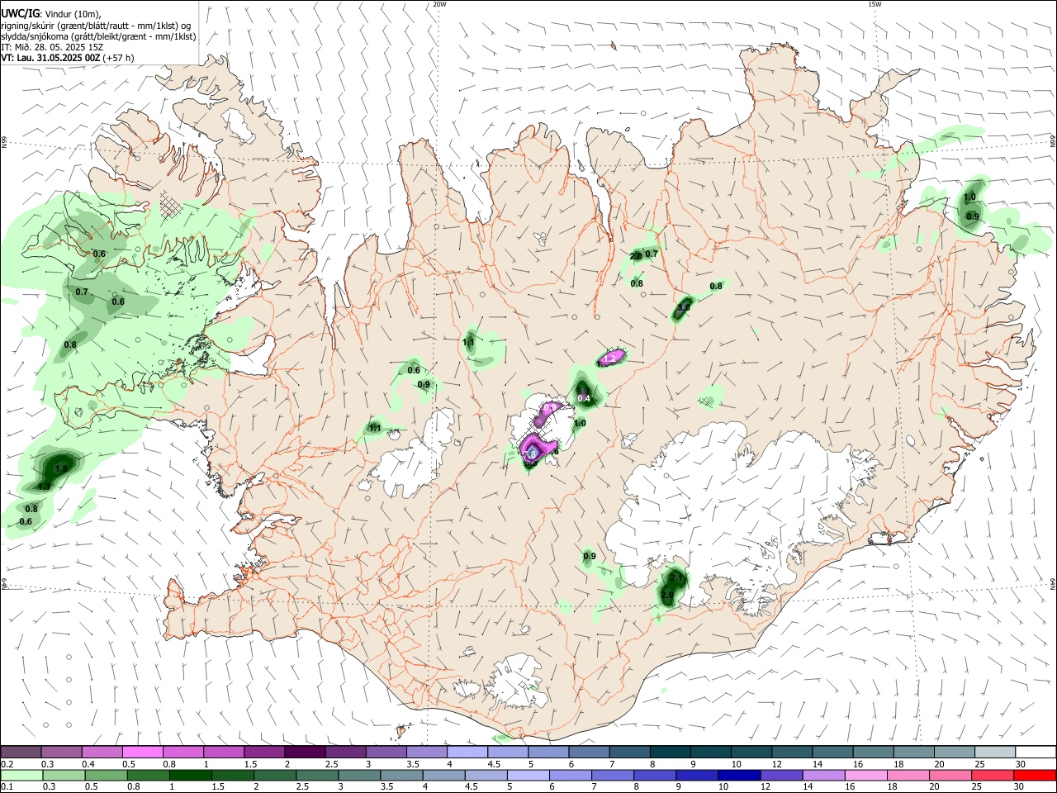Image resolution: width=1057 pixels, height=793 pixels.
Task: Pick the light grey 25–30 swatch in upper legend
Action: 995,753
